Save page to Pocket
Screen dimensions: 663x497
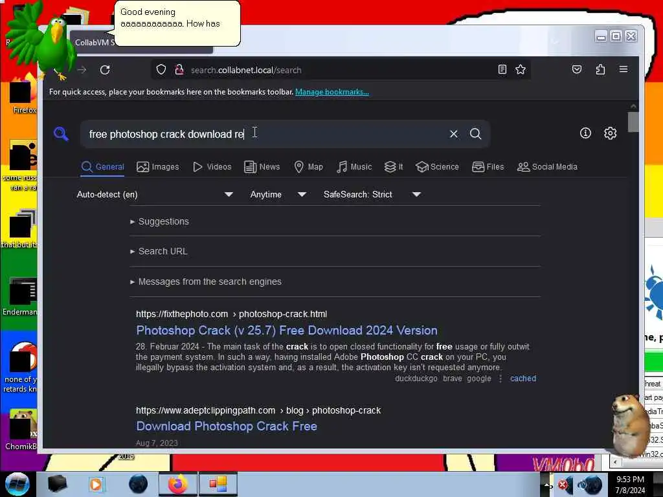pos(577,70)
